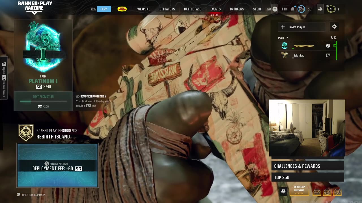Switch to the Events tab

[x=216, y=9]
